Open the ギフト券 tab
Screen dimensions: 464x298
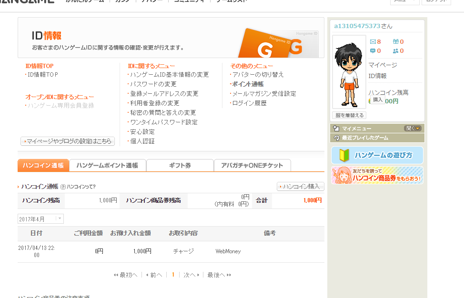180,165
